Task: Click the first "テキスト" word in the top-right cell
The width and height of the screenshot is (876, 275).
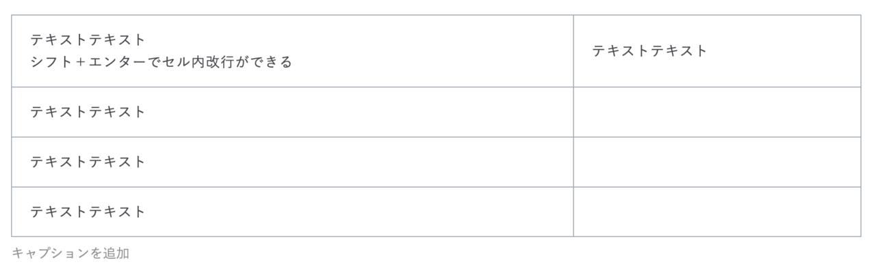Action: tap(621, 50)
